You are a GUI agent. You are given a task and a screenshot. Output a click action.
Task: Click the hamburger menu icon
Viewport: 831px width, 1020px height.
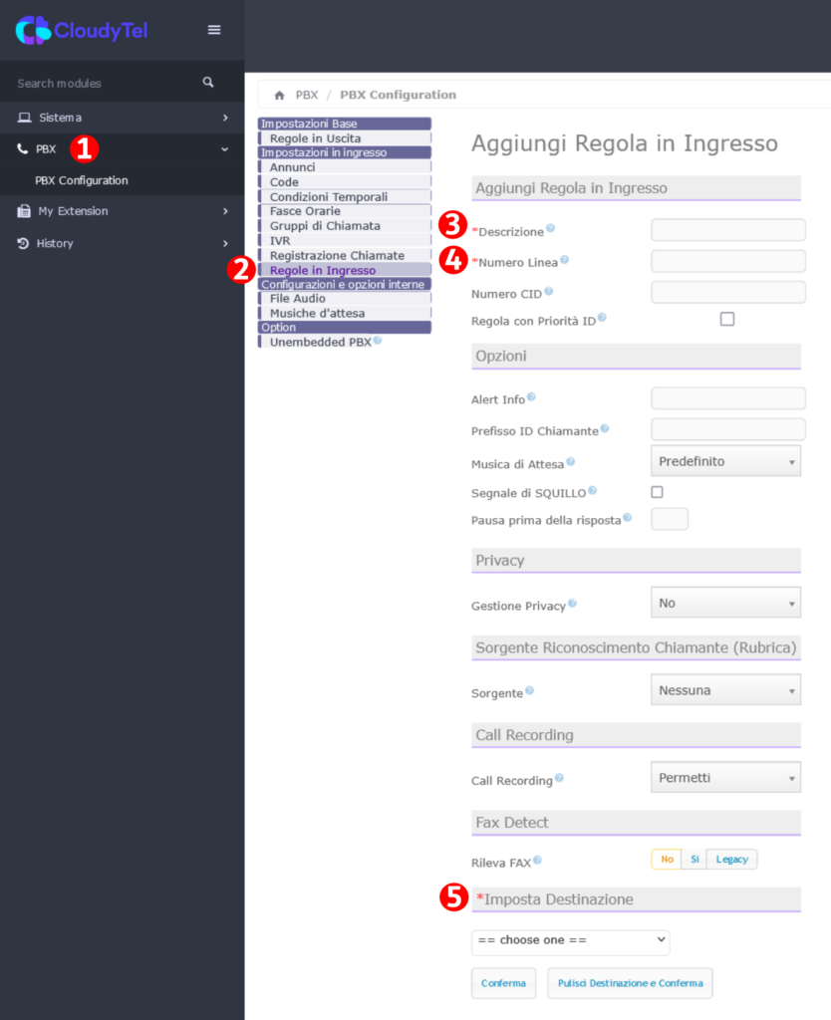click(214, 30)
